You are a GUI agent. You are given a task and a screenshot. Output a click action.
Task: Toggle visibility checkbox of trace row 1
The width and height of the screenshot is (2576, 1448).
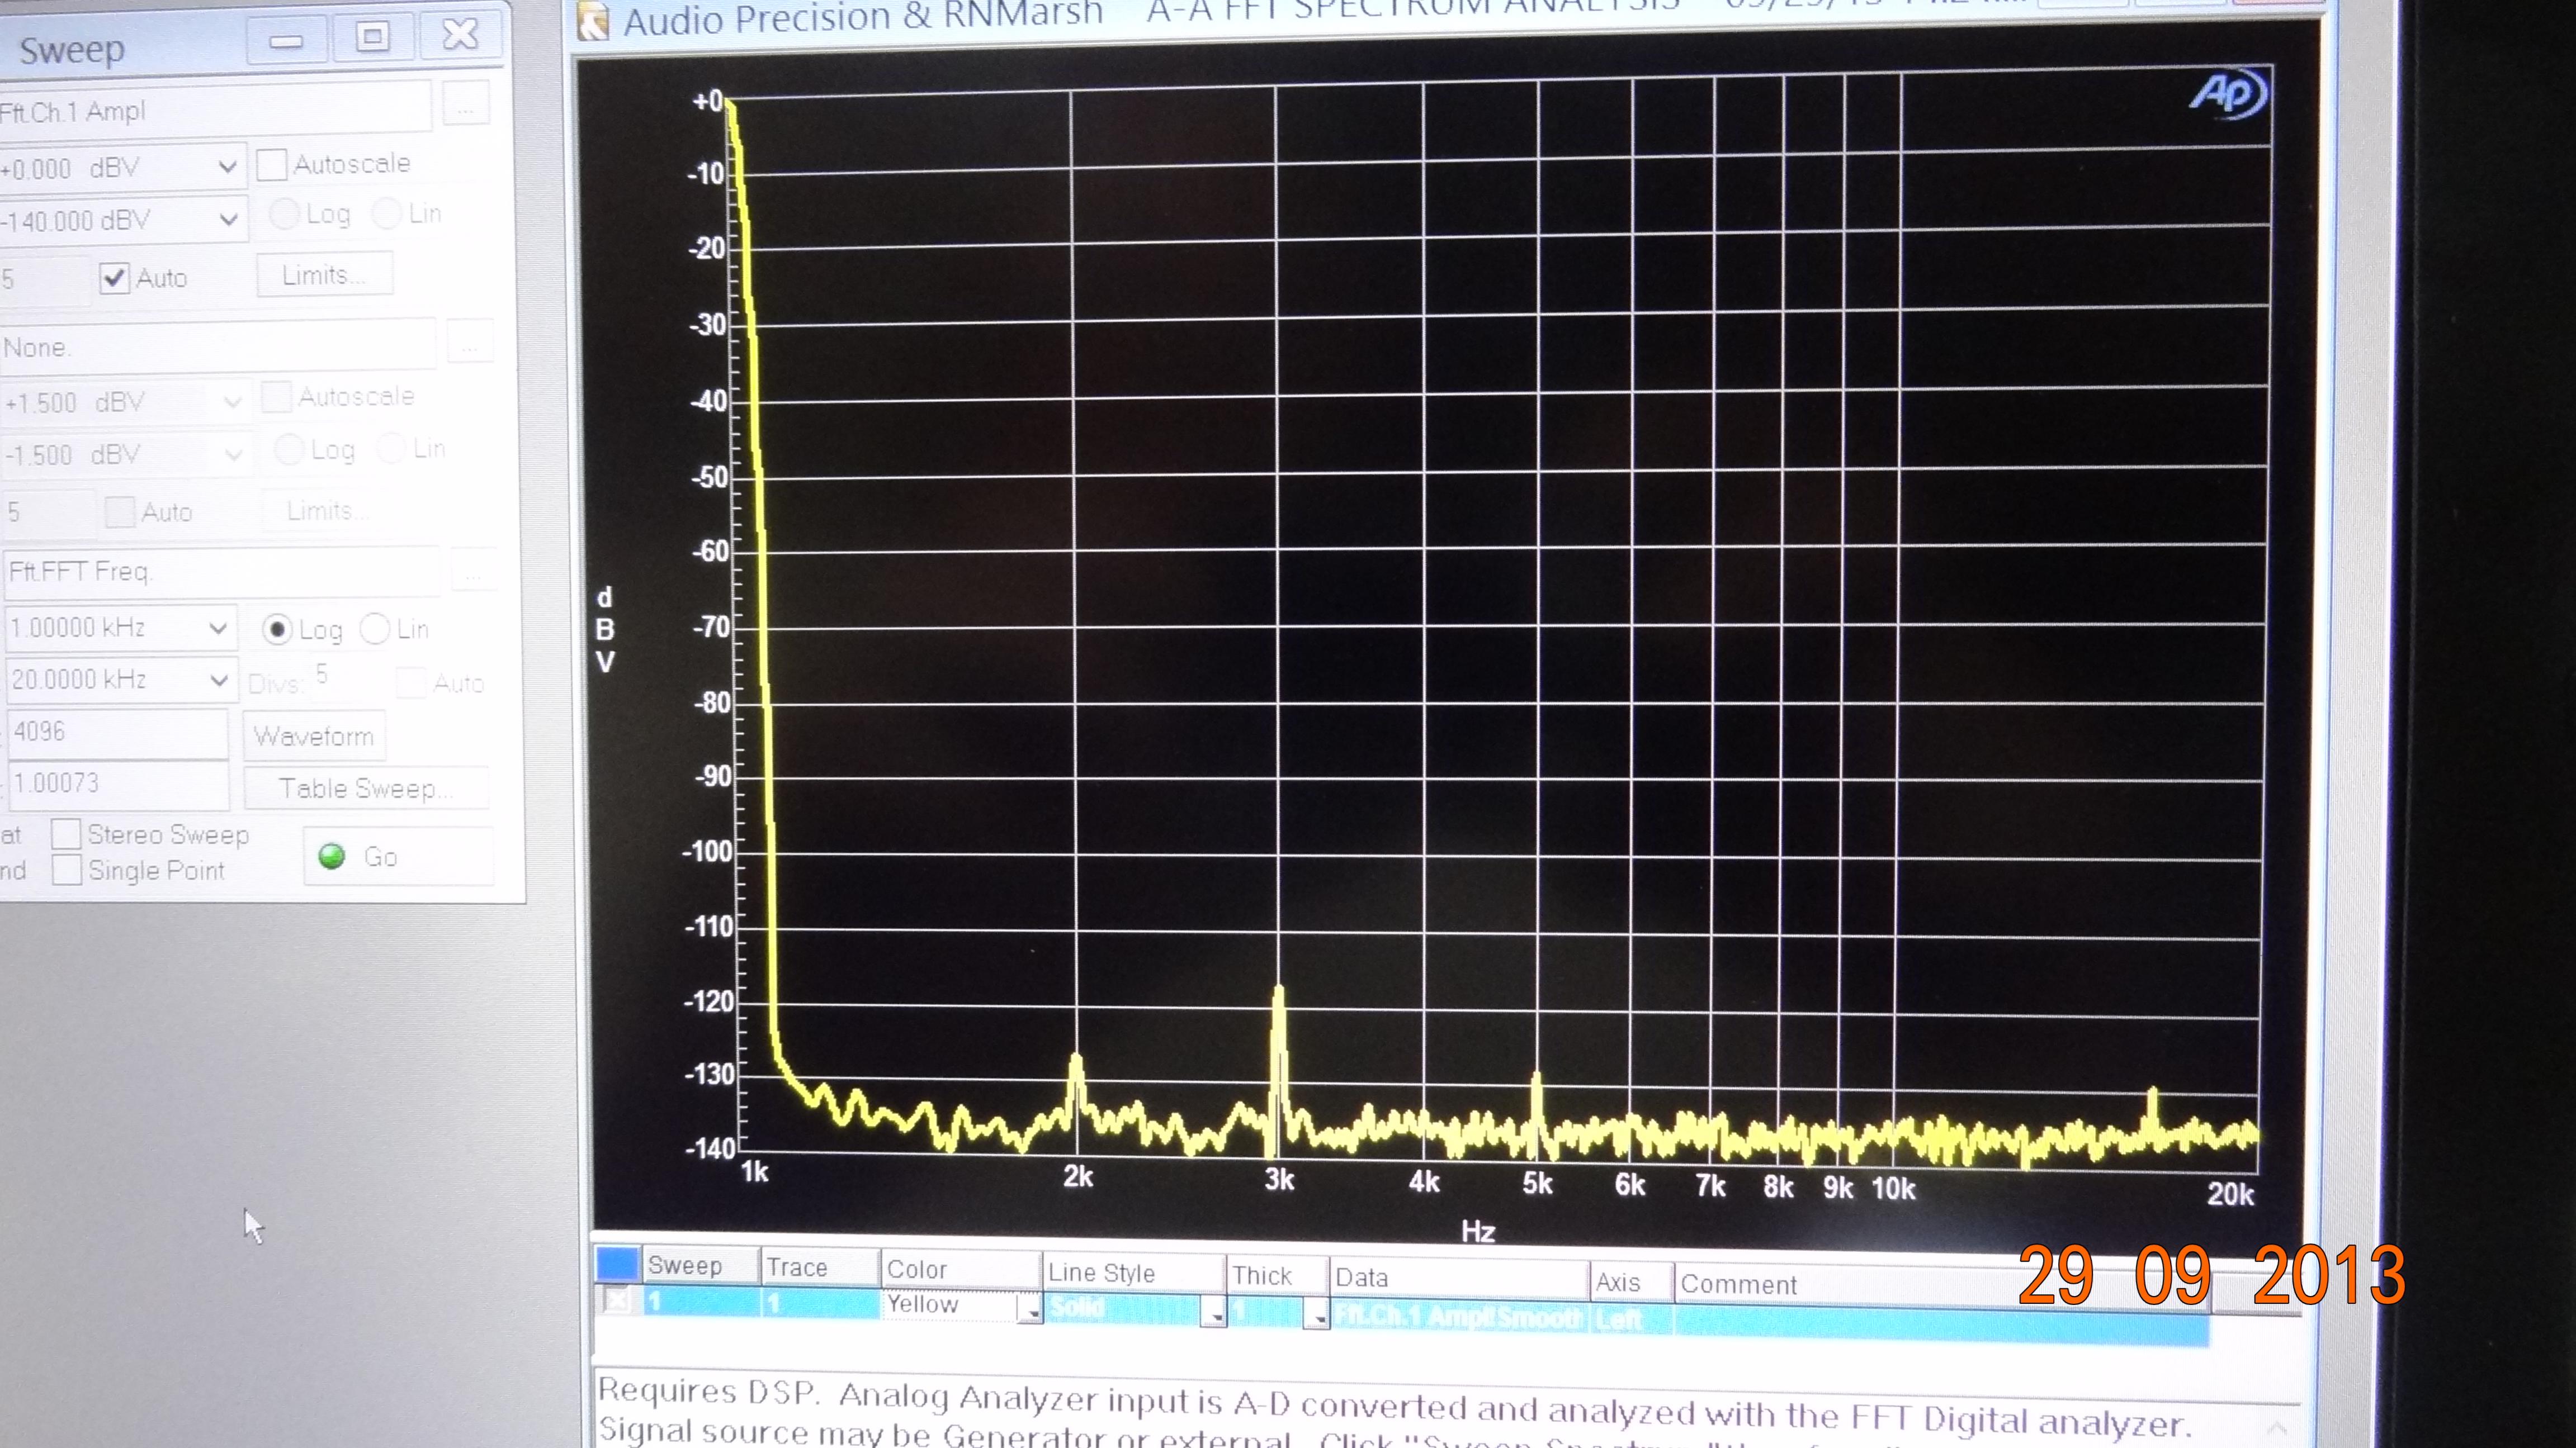tap(617, 1300)
